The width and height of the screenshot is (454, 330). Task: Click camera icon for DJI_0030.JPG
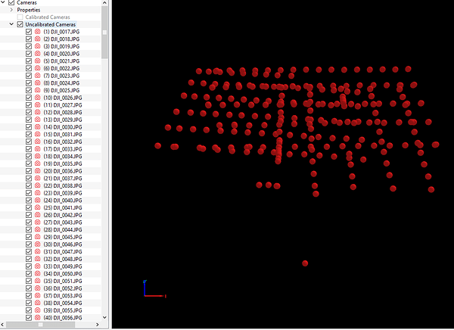click(x=37, y=127)
